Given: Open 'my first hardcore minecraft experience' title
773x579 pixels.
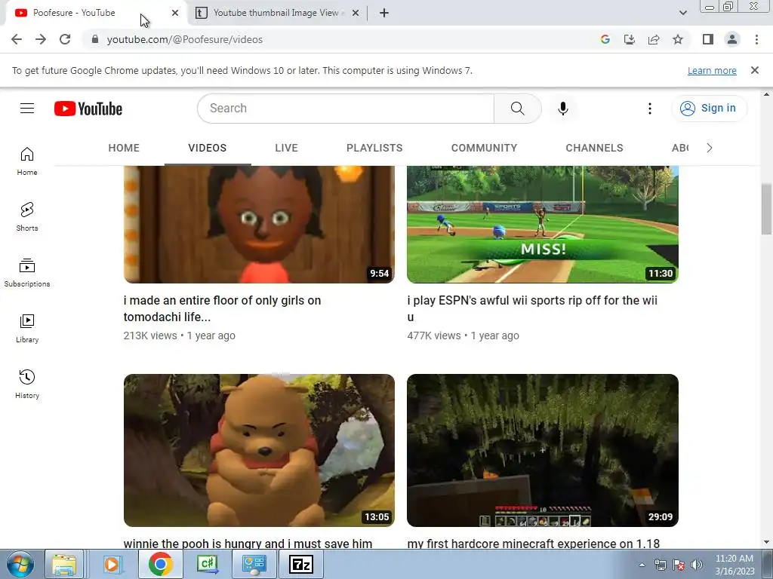Looking at the screenshot, I should click(534, 544).
